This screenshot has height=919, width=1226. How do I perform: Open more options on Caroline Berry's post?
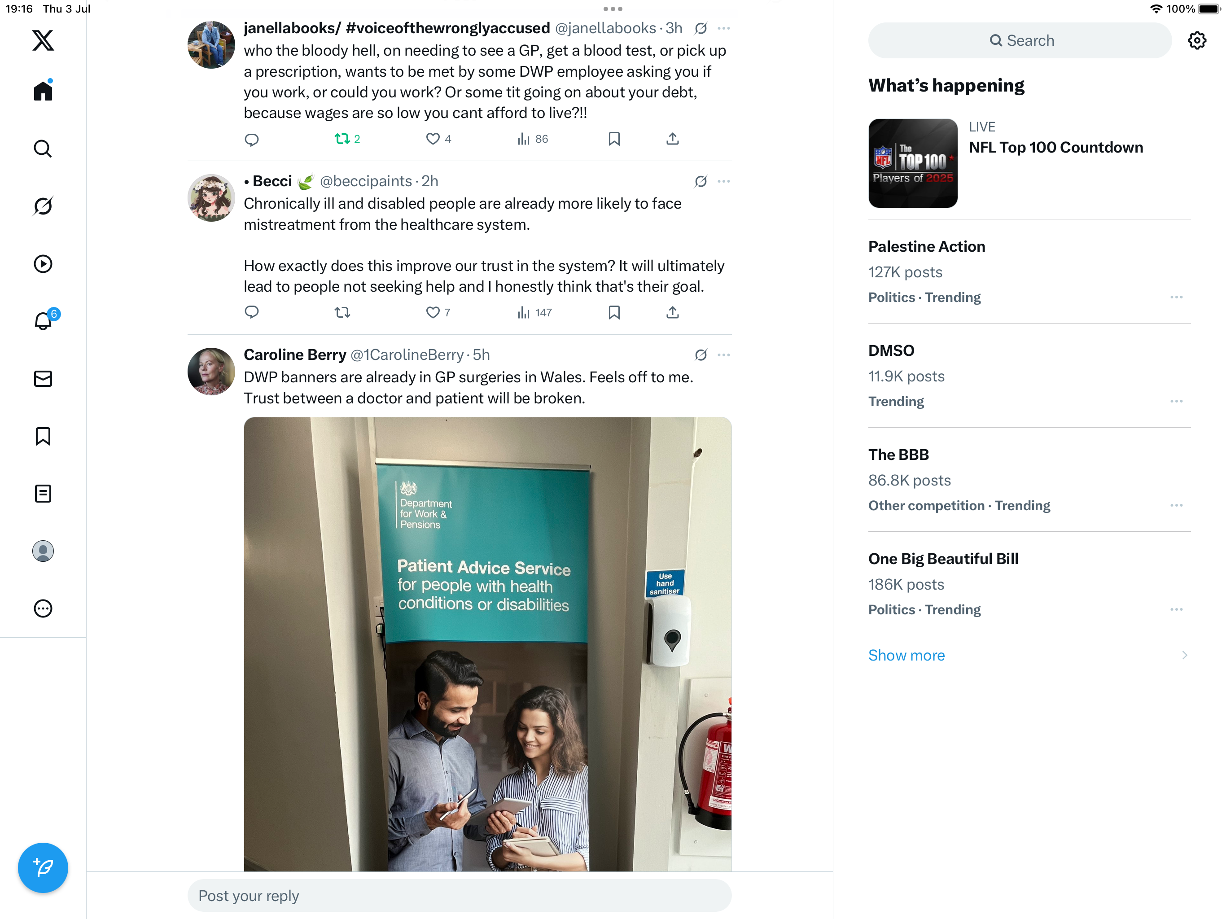click(723, 355)
